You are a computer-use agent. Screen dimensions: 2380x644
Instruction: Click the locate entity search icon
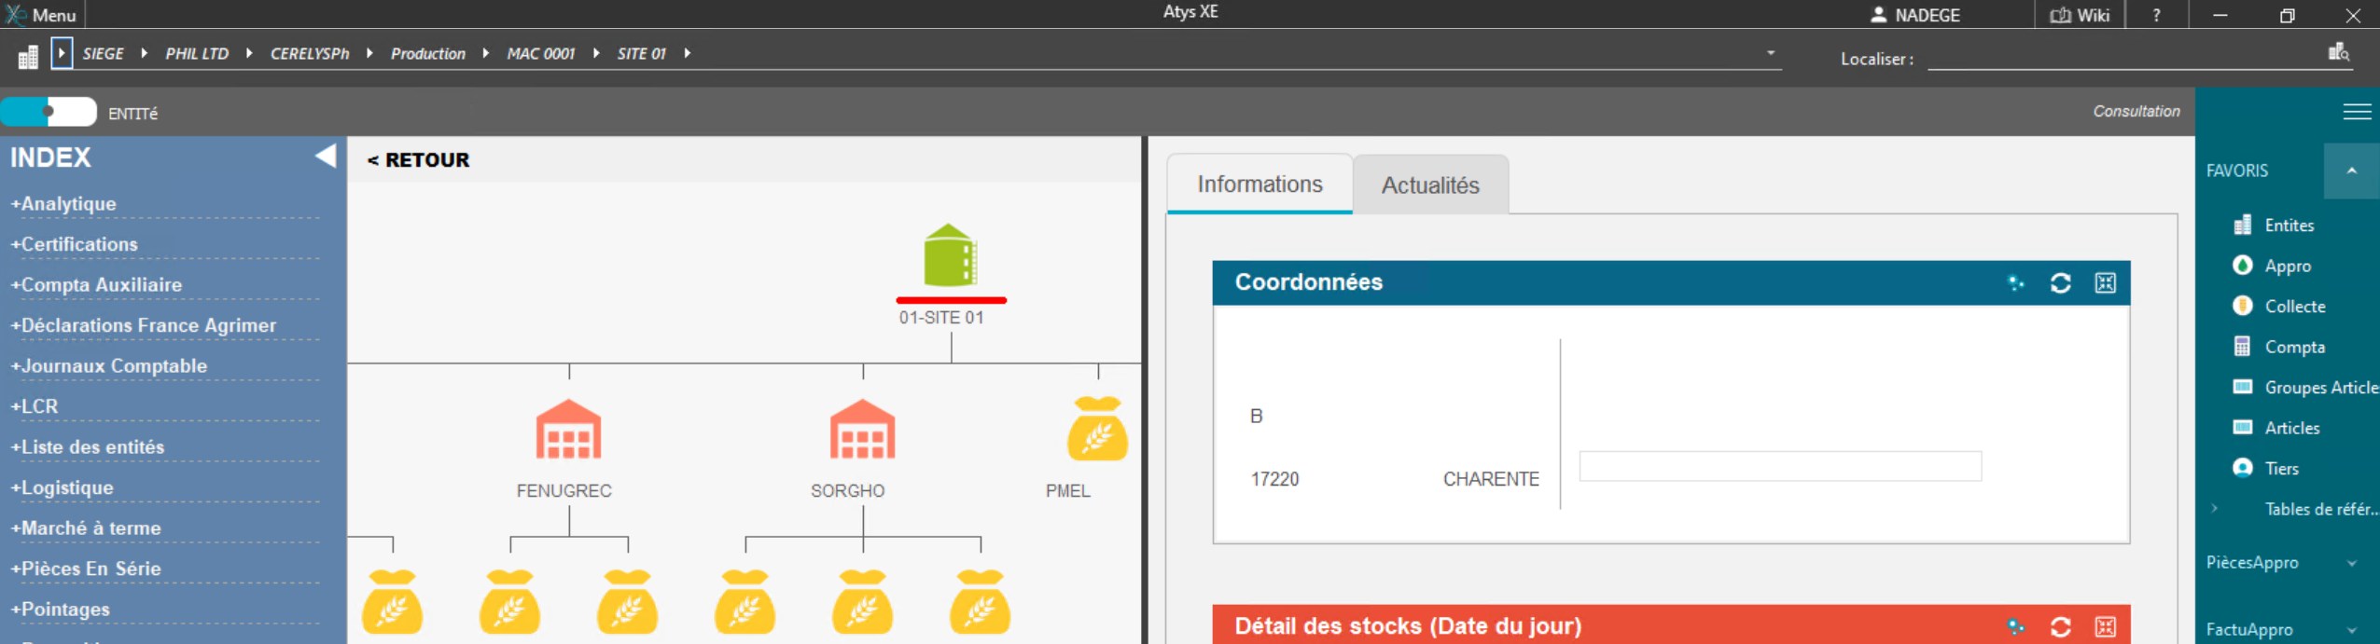click(2338, 52)
